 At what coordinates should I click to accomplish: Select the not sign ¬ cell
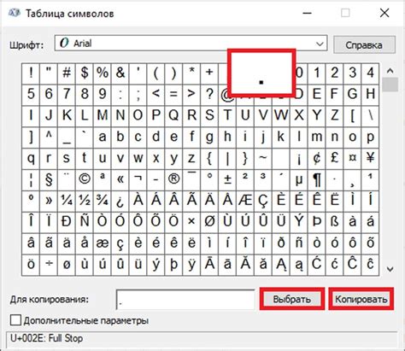[138, 180]
